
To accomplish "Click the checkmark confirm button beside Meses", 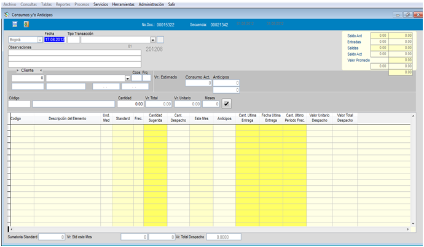I will tap(226, 104).
